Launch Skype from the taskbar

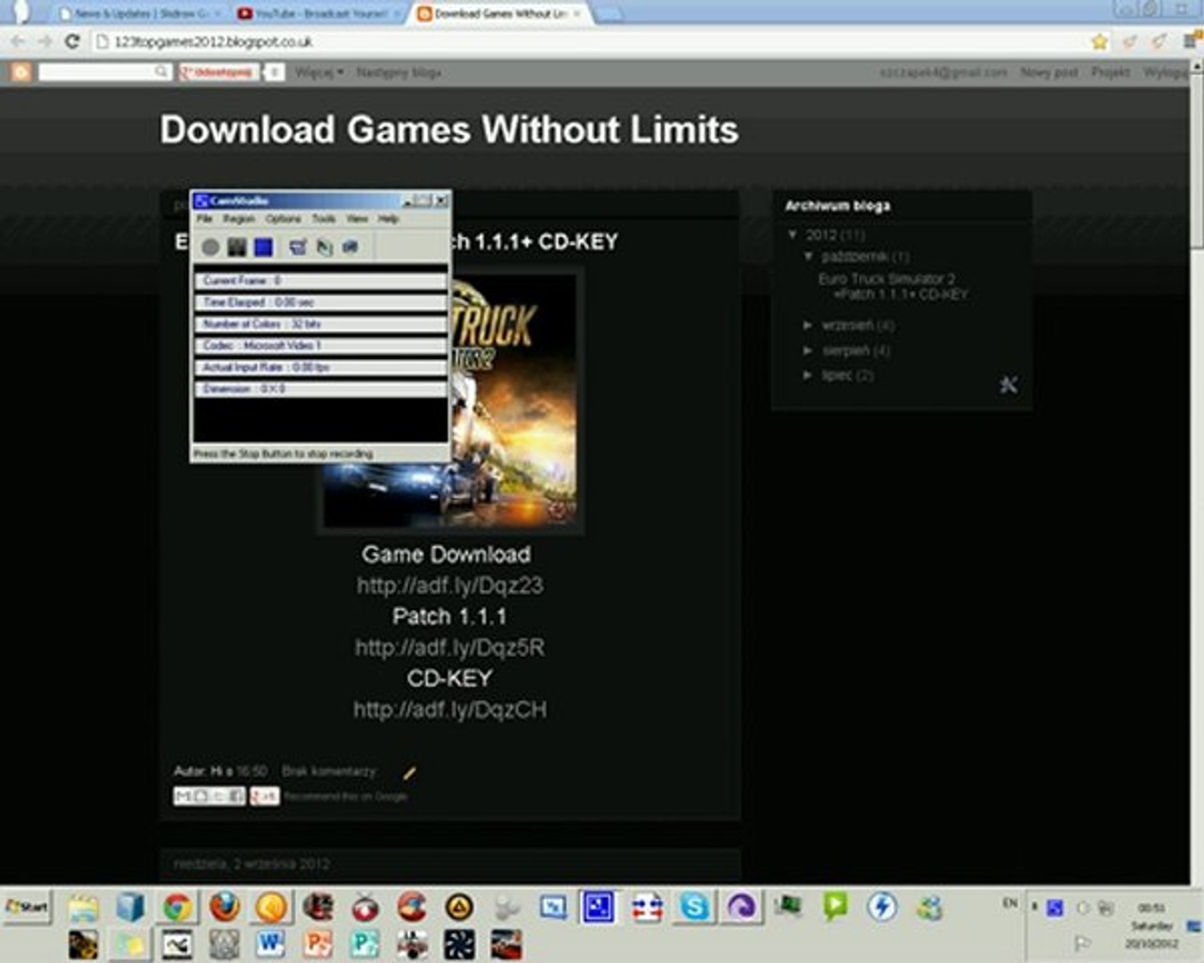click(694, 908)
